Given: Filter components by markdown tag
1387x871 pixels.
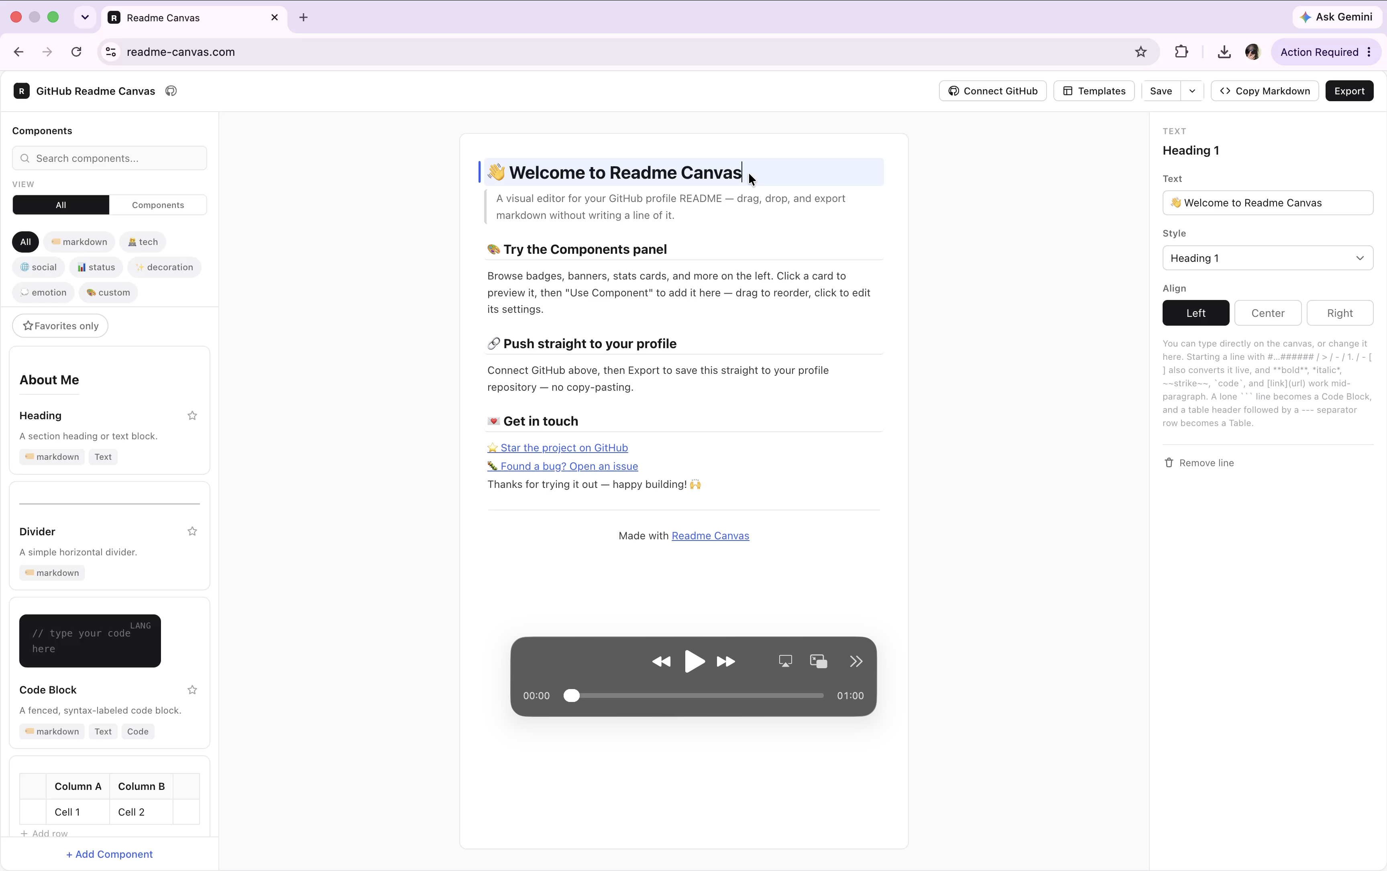Looking at the screenshot, I should [79, 242].
